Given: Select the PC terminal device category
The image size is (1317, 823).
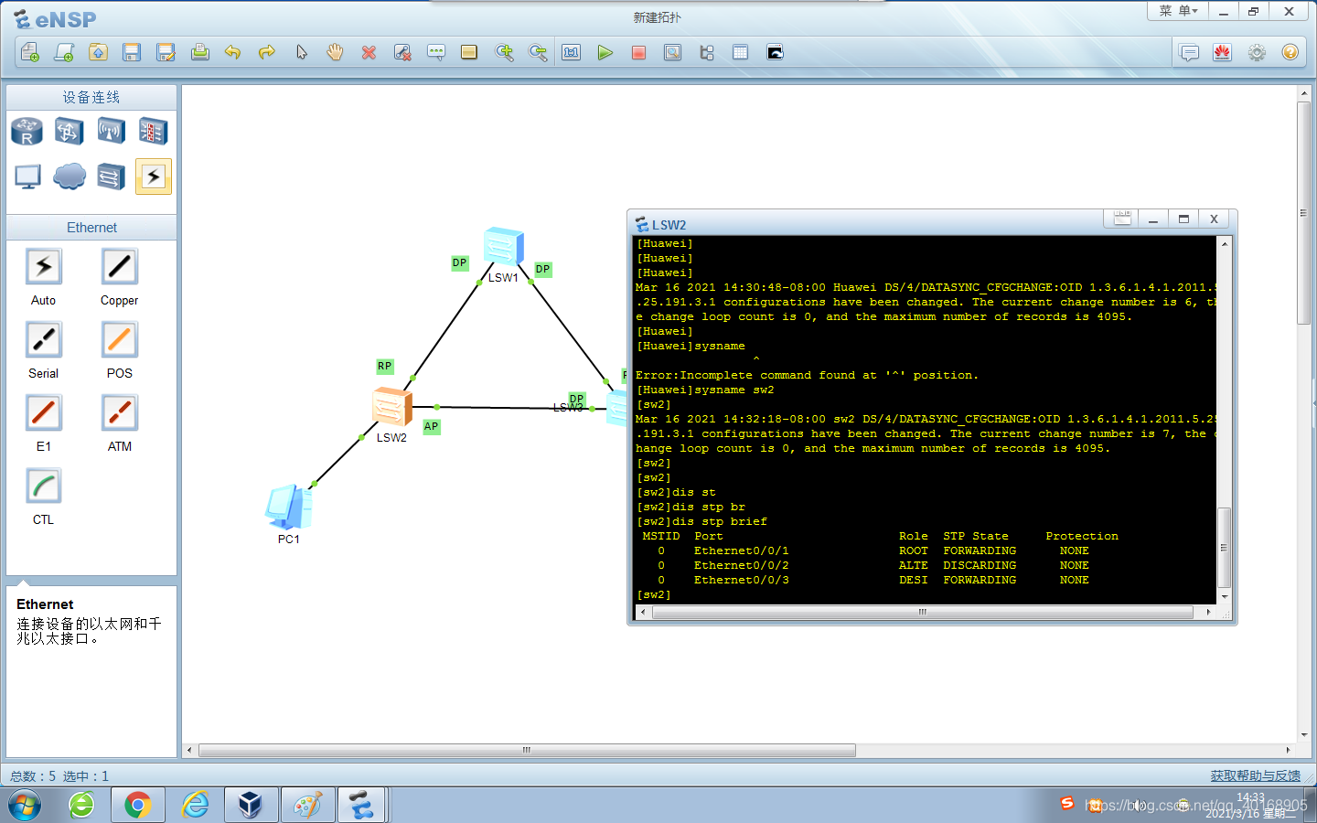Looking at the screenshot, I should tap(27, 176).
